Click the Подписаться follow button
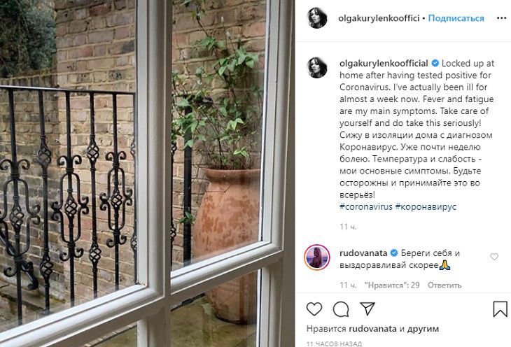 coord(456,18)
